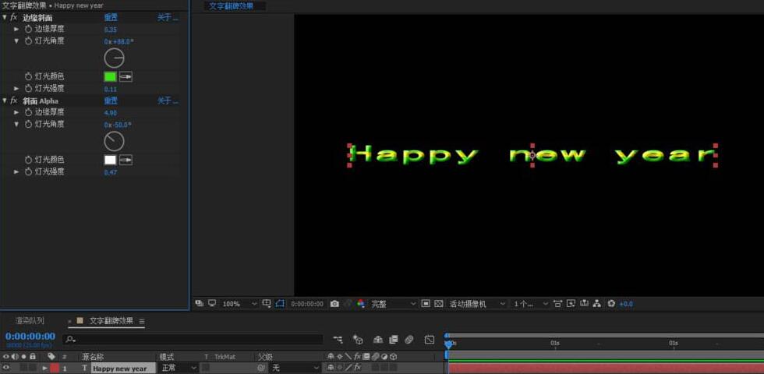Click the graph editor icon in timeline
Image resolution: width=764 pixels, height=374 pixels.
tap(429, 340)
